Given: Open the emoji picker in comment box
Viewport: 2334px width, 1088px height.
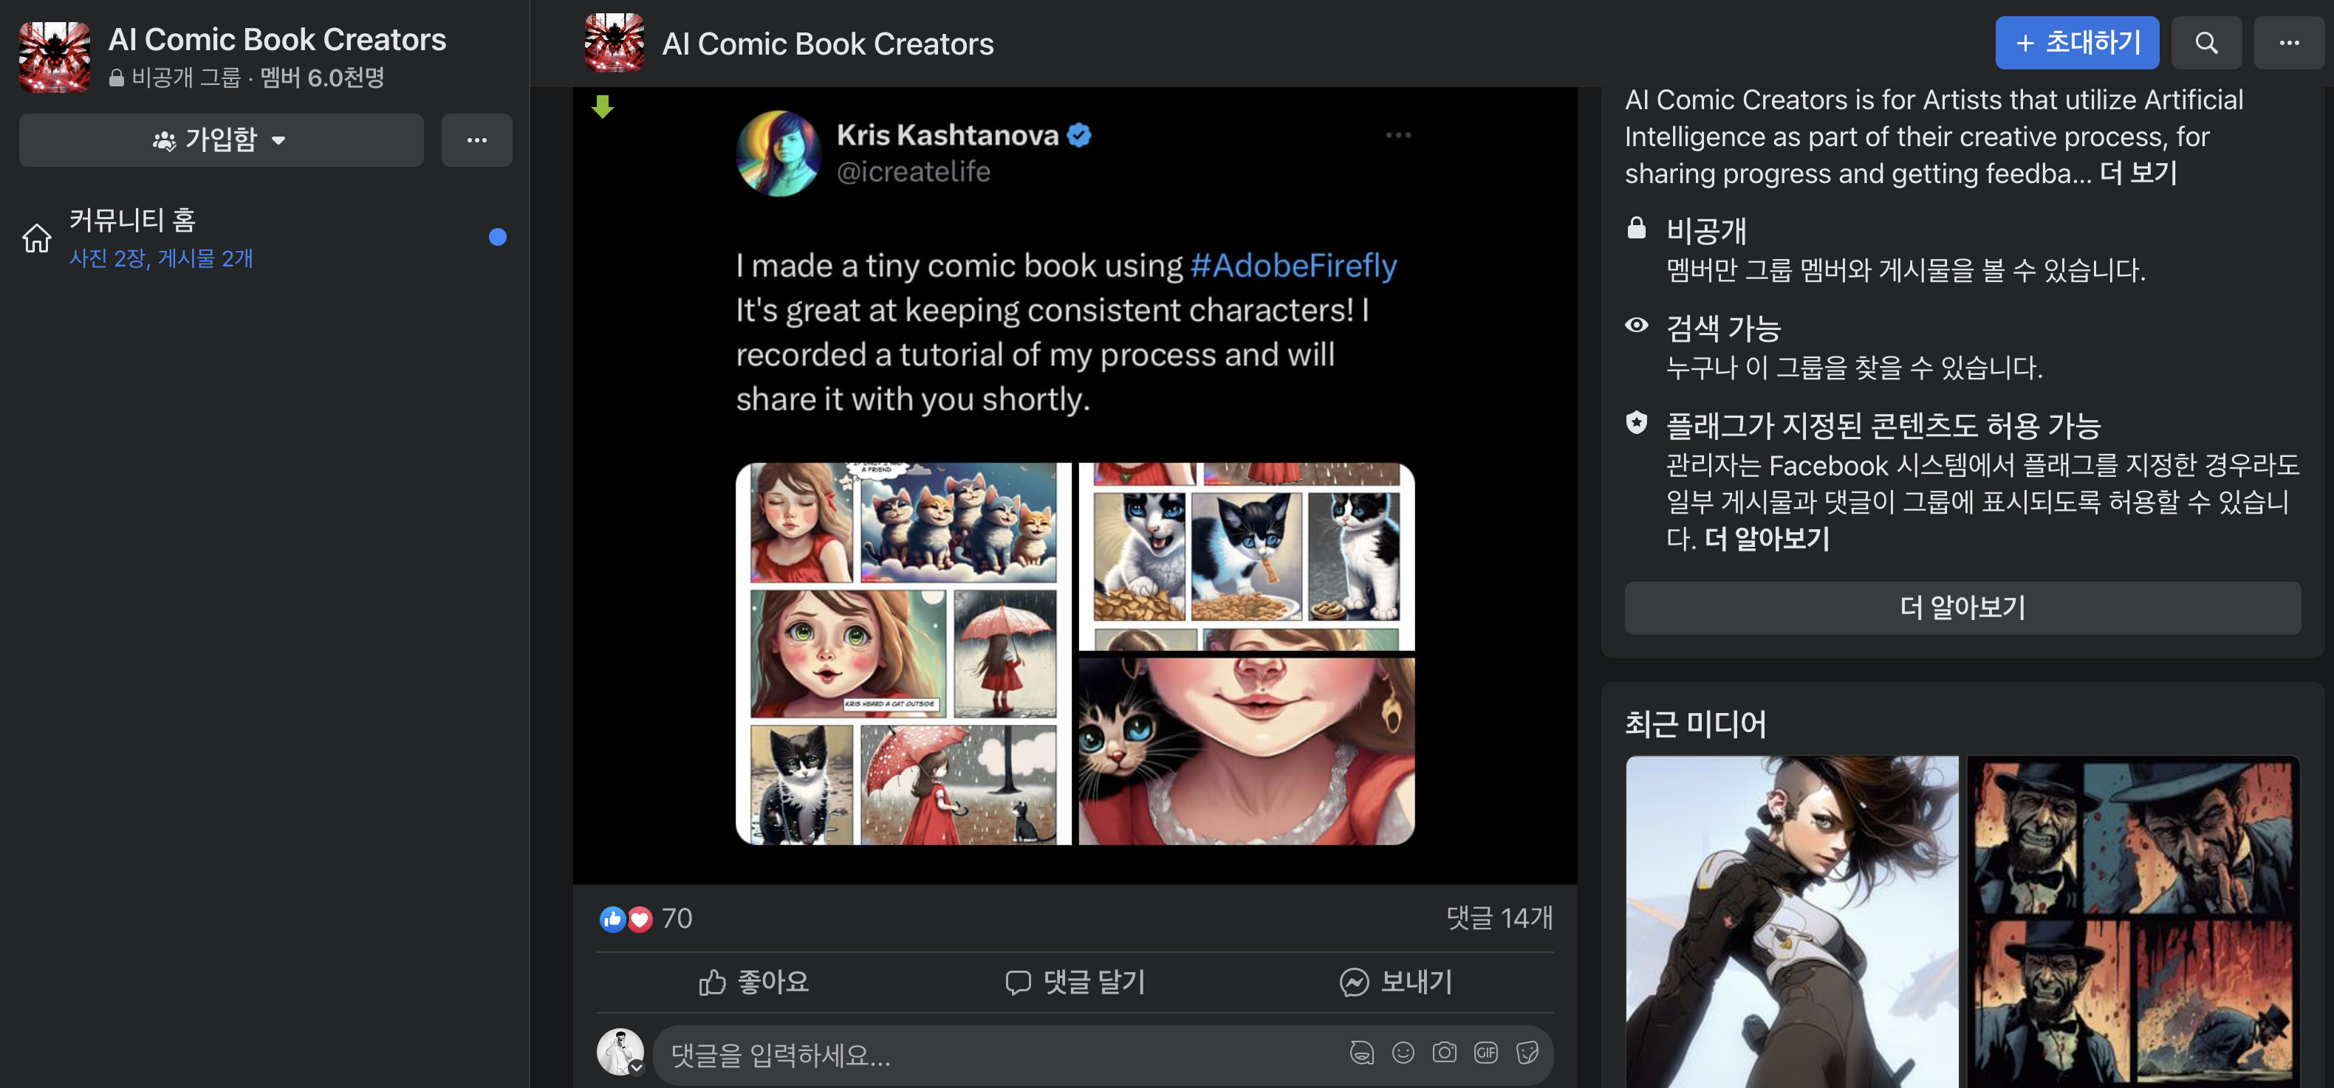Looking at the screenshot, I should click(1403, 1053).
